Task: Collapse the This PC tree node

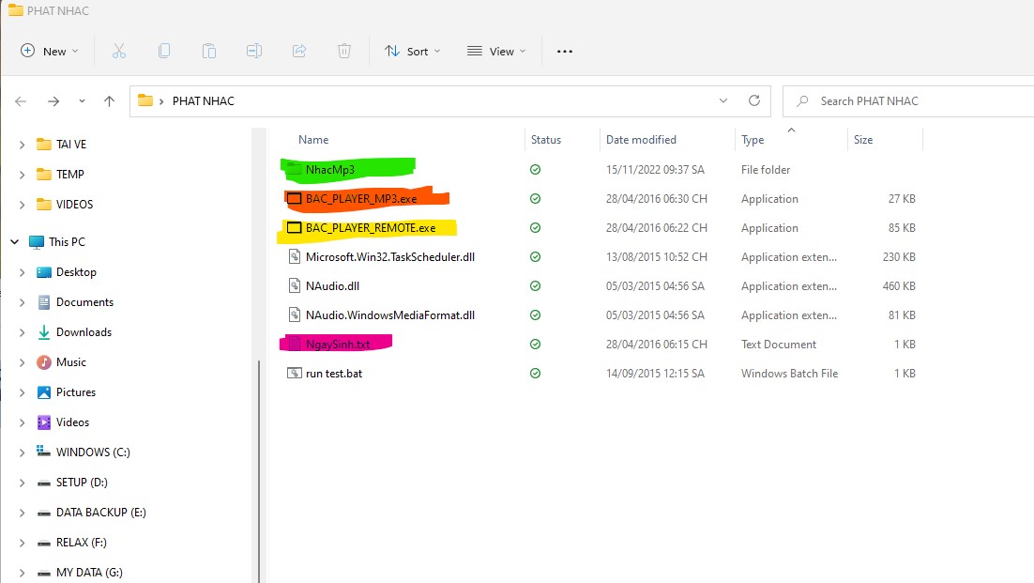Action: click(15, 242)
